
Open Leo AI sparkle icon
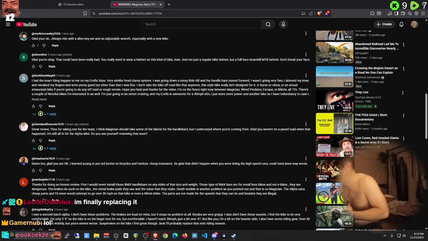pos(410,13)
